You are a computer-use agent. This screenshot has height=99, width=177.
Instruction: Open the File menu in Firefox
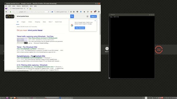pos(6,6)
